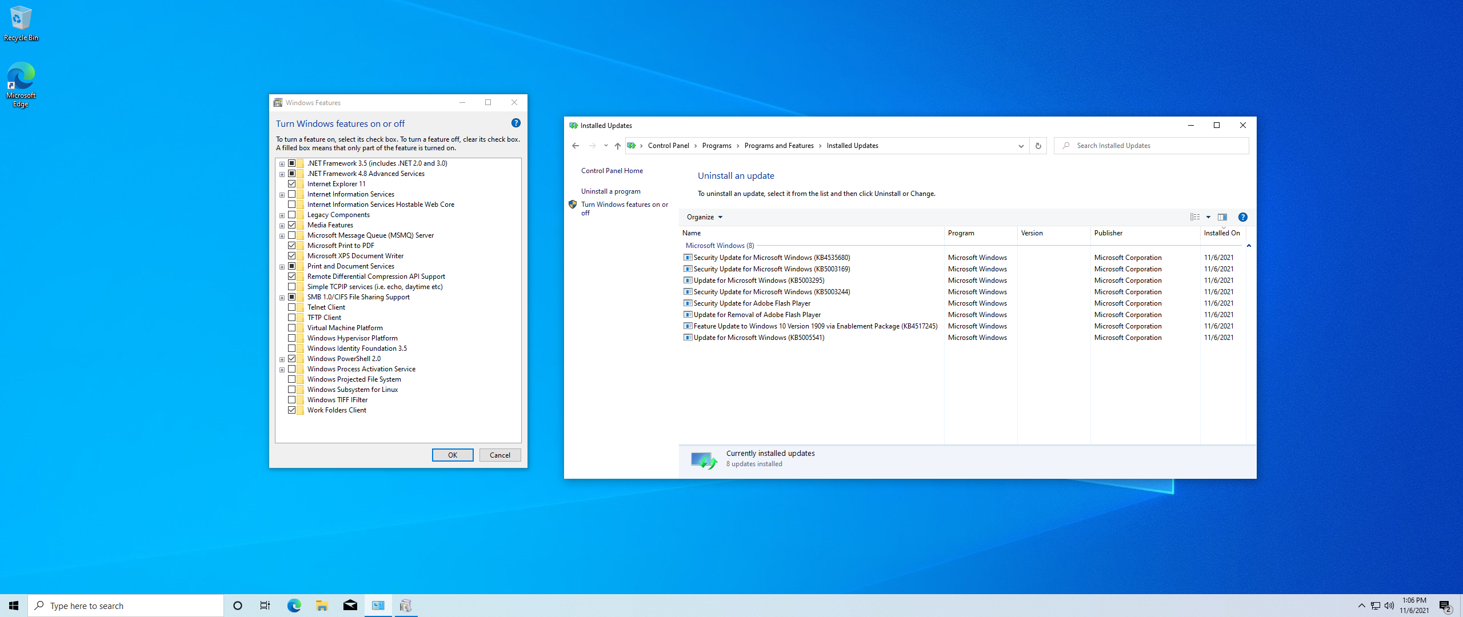Select Feature Update to Windows 10 Version 1909
This screenshot has width=1463, height=617.
pos(810,326)
